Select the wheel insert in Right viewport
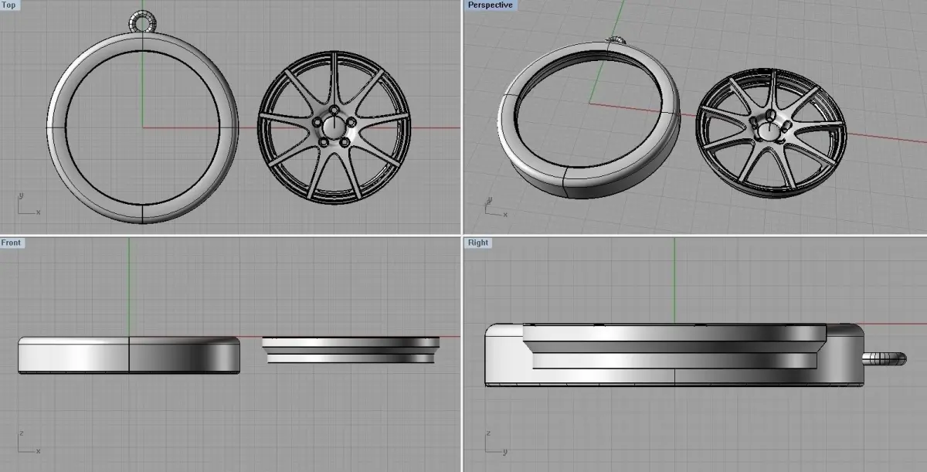 tap(675, 347)
